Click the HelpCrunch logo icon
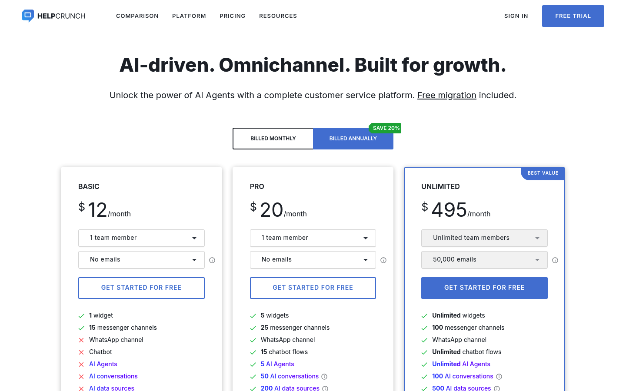626x391 pixels. (28, 16)
